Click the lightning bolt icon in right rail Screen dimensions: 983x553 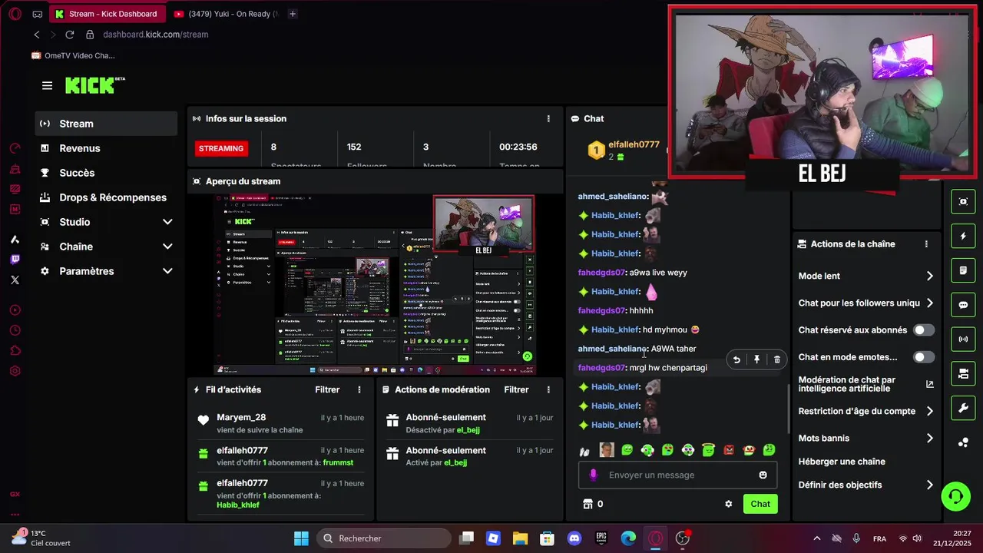tap(963, 236)
